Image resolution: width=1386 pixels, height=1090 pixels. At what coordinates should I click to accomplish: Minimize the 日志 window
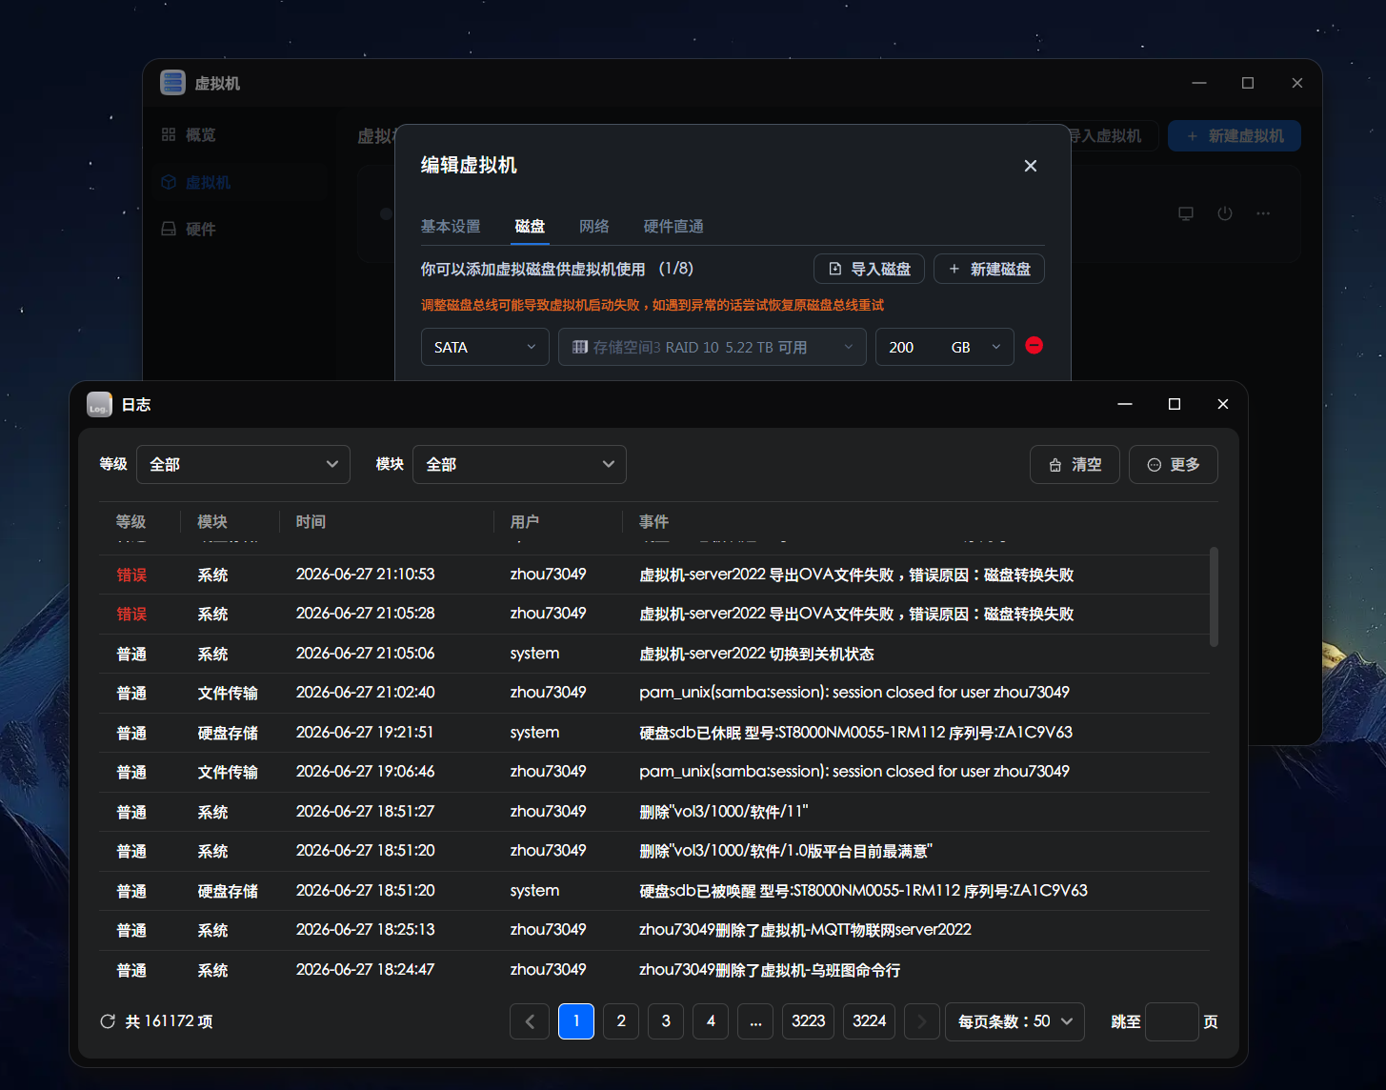click(1125, 404)
